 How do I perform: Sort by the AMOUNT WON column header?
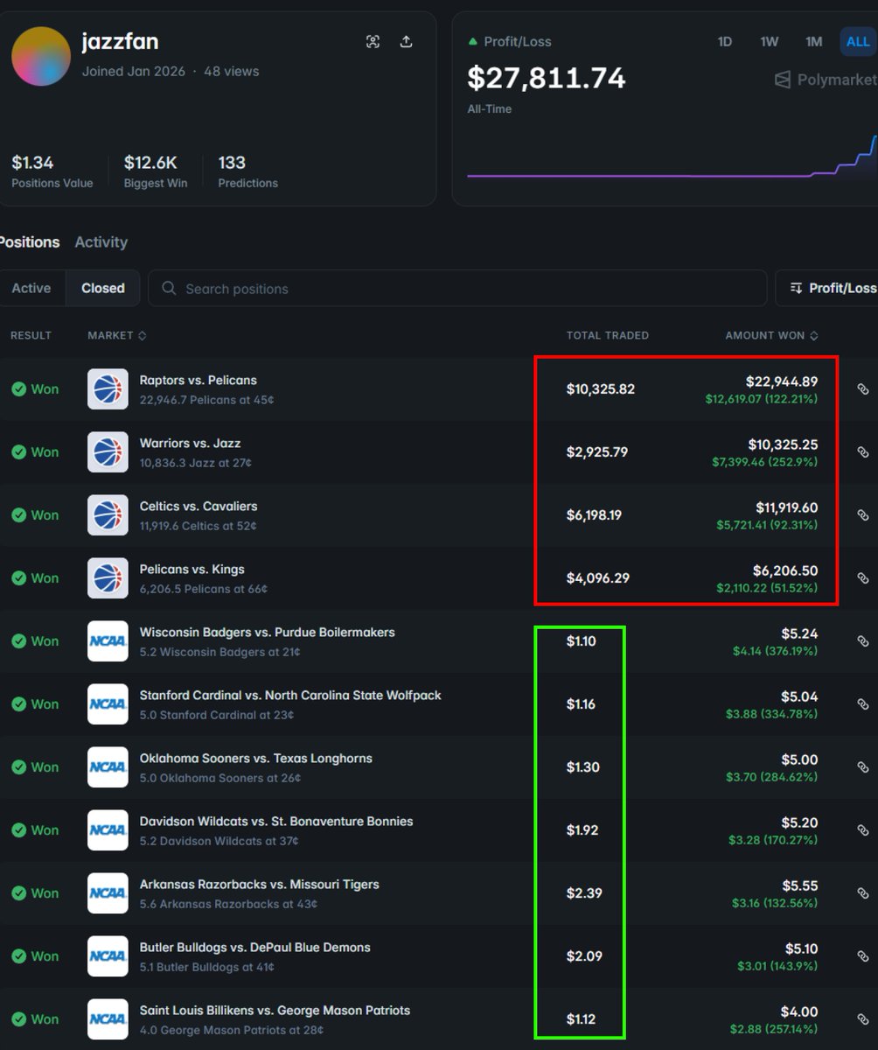(772, 335)
